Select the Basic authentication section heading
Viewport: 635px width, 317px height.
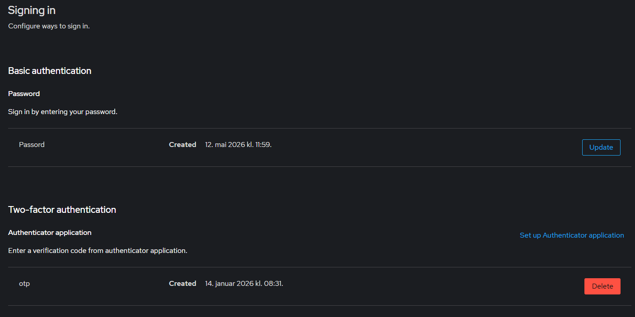click(50, 71)
